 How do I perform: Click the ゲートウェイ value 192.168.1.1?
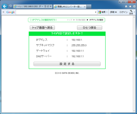click(78, 51)
